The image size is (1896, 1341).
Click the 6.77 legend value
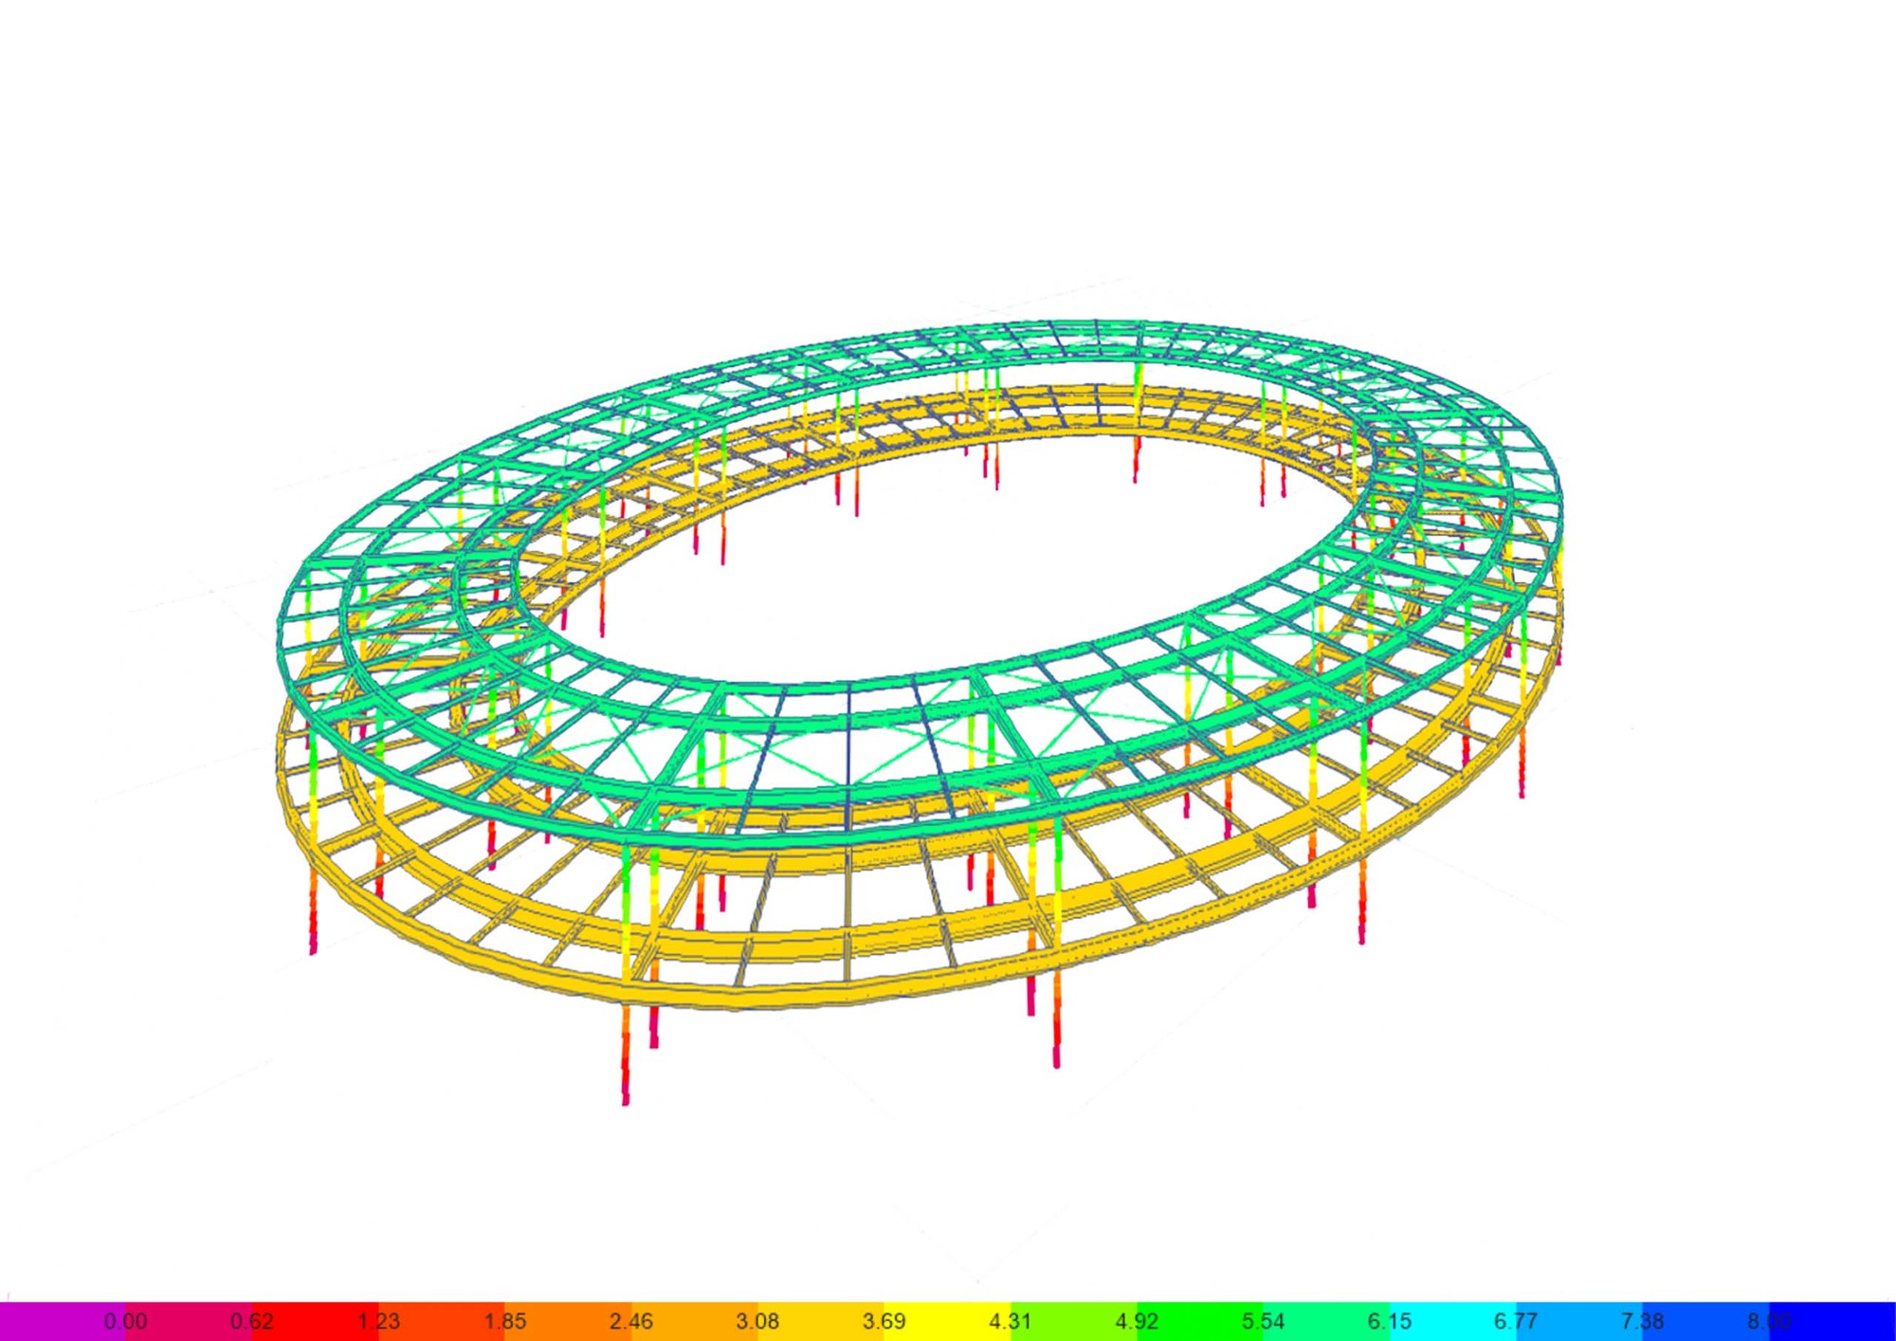[1516, 1321]
